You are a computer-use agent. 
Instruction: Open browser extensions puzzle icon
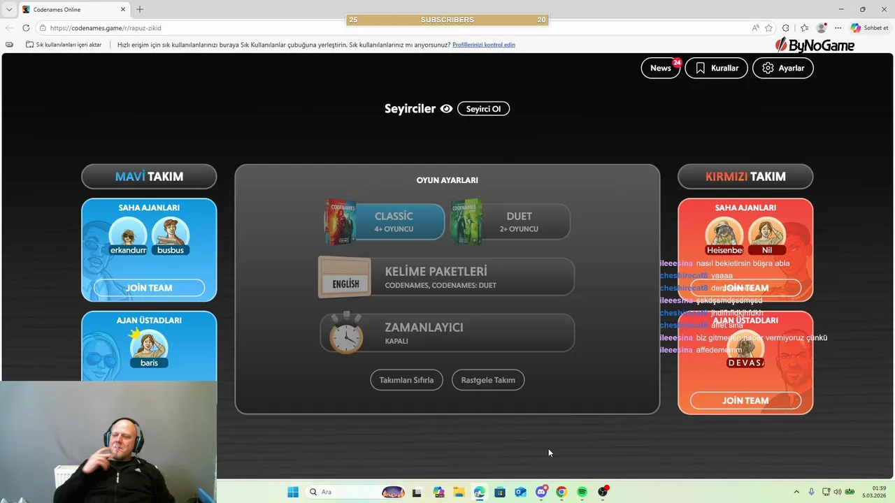[x=786, y=28]
